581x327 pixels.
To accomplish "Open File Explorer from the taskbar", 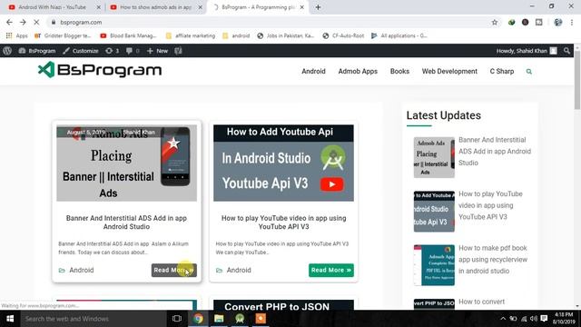I will pyautogui.click(x=219, y=319).
